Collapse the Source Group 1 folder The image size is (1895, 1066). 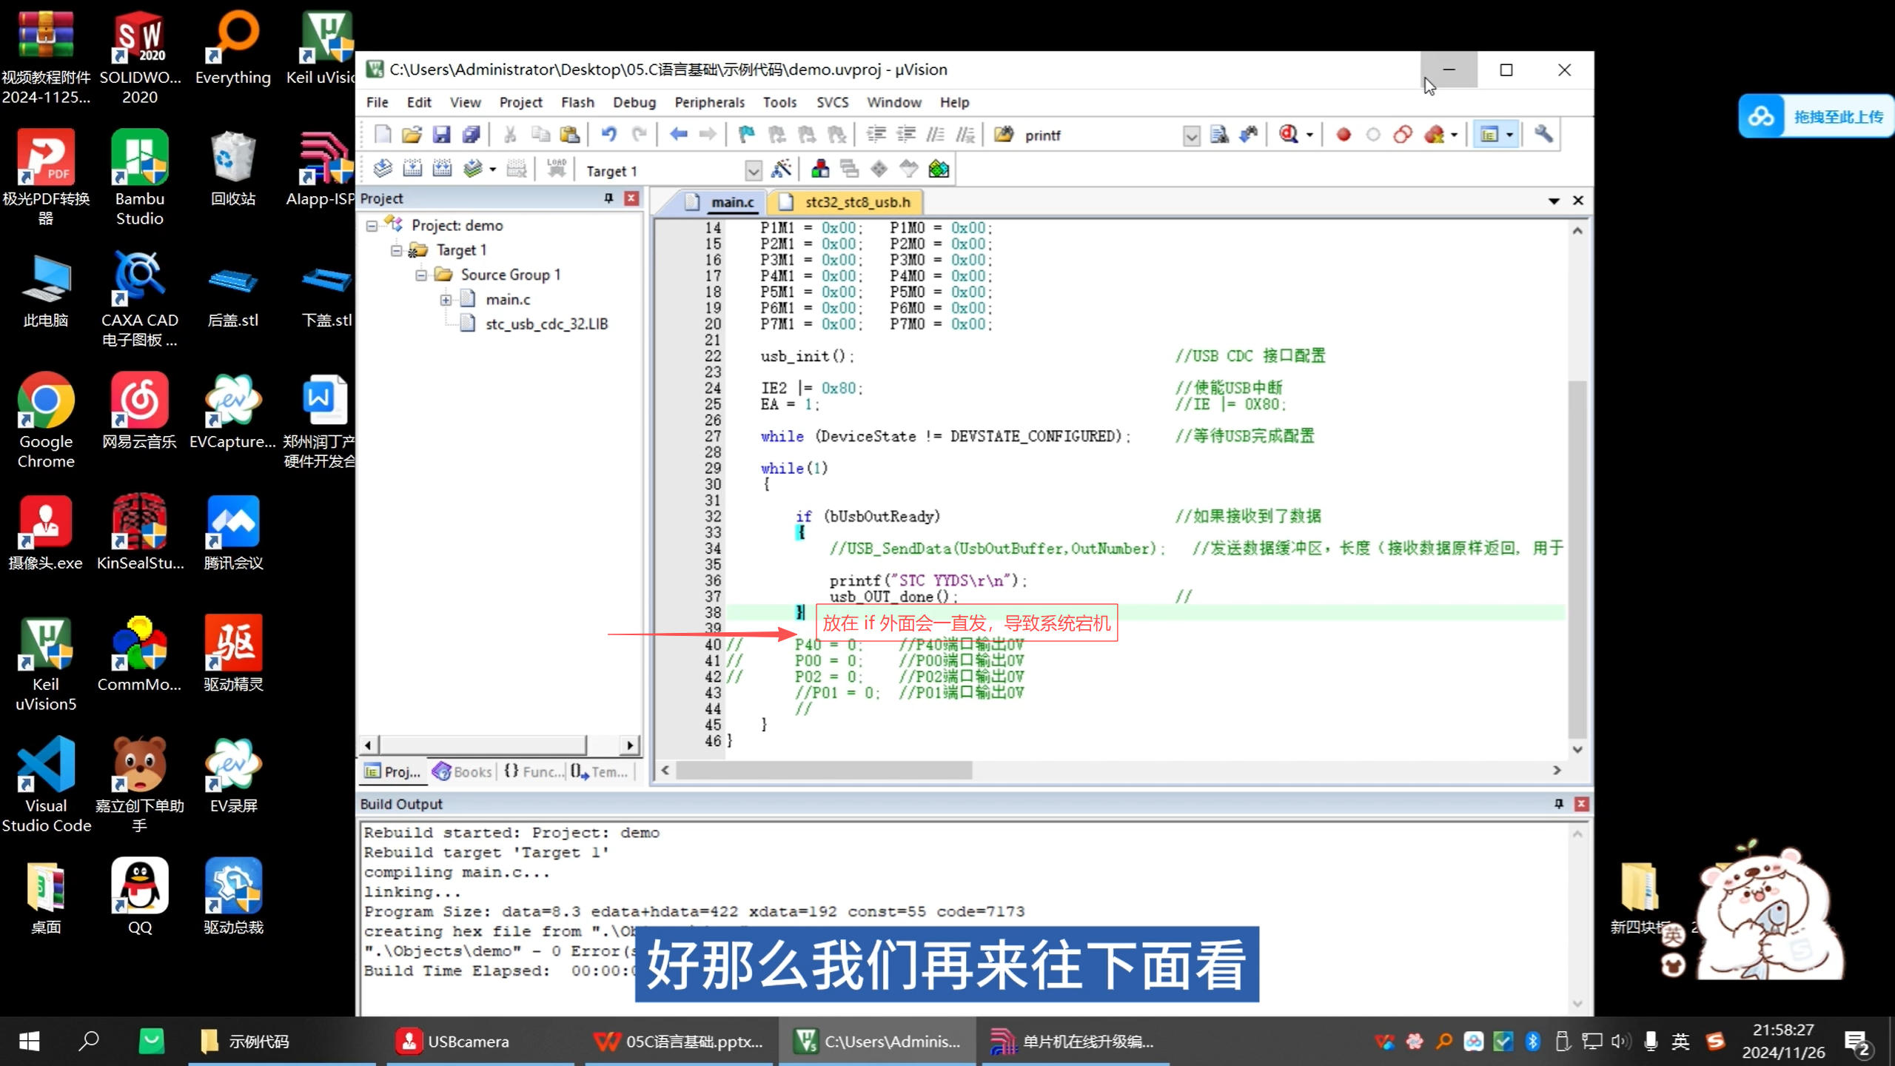coord(420,274)
